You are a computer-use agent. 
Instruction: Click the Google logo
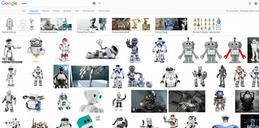point(9,3)
